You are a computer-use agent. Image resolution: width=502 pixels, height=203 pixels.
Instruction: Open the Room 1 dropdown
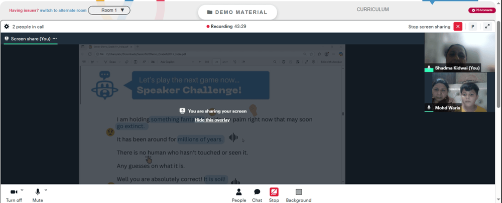pos(109,10)
